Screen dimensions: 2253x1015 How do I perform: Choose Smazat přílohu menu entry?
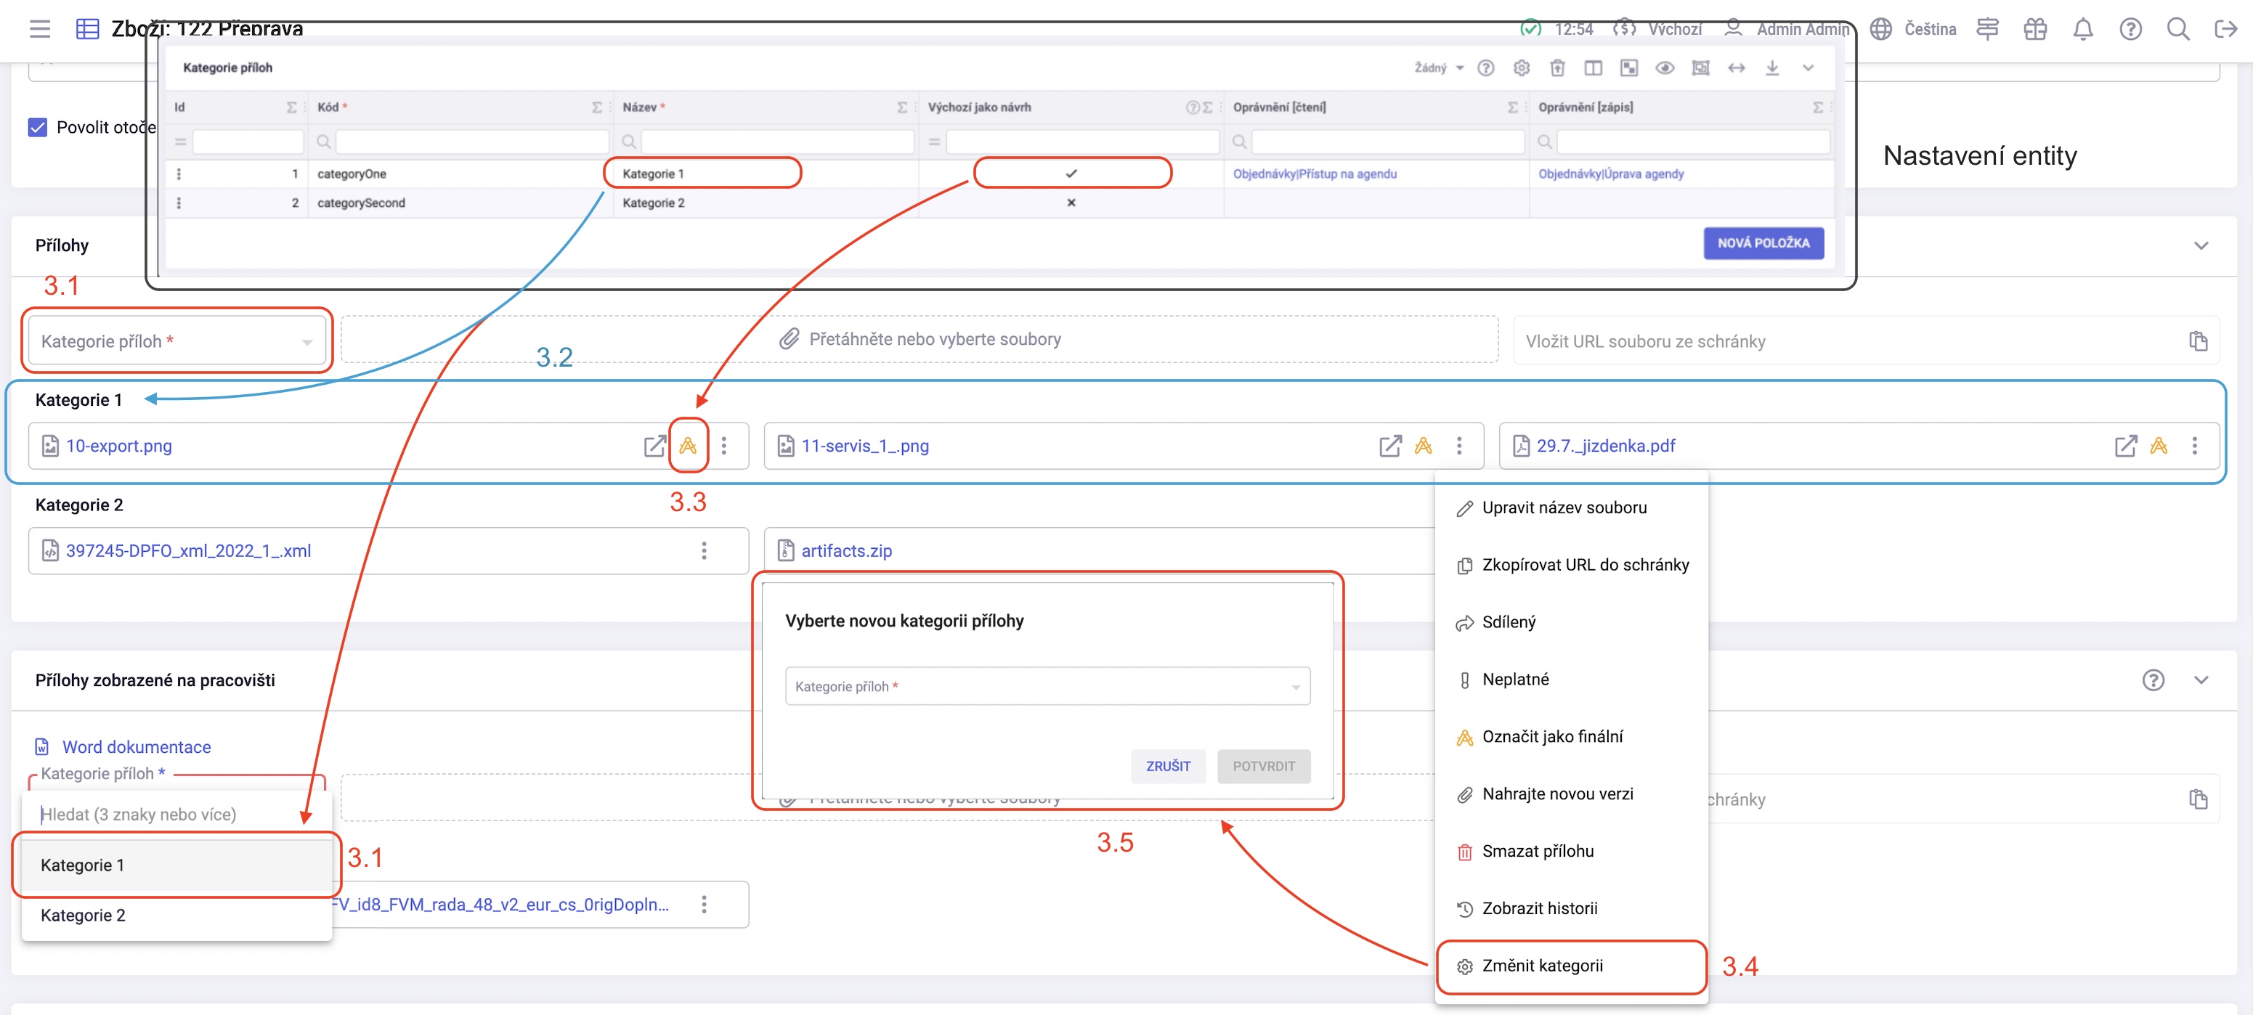coord(1537,852)
